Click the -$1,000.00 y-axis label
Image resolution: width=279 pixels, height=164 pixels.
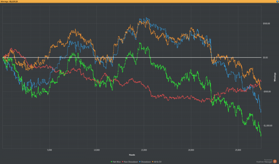point(267,126)
